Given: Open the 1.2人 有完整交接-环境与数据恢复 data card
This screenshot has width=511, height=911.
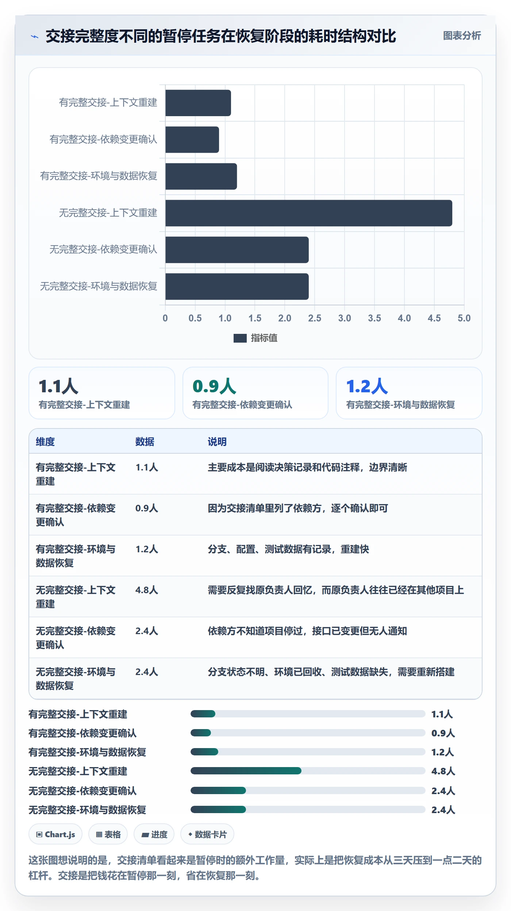Looking at the screenshot, I should (x=409, y=393).
